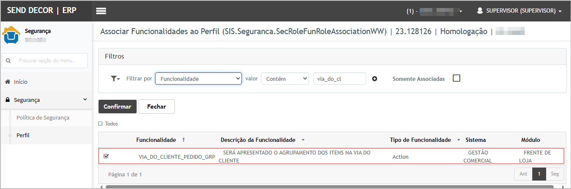Select Perfil in the sidebar
571x189 pixels.
point(23,136)
